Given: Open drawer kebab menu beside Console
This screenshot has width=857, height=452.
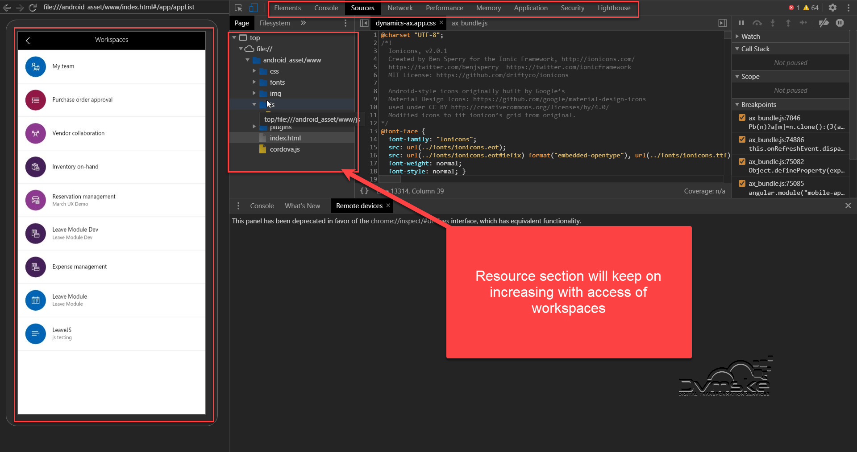Looking at the screenshot, I should click(x=238, y=206).
